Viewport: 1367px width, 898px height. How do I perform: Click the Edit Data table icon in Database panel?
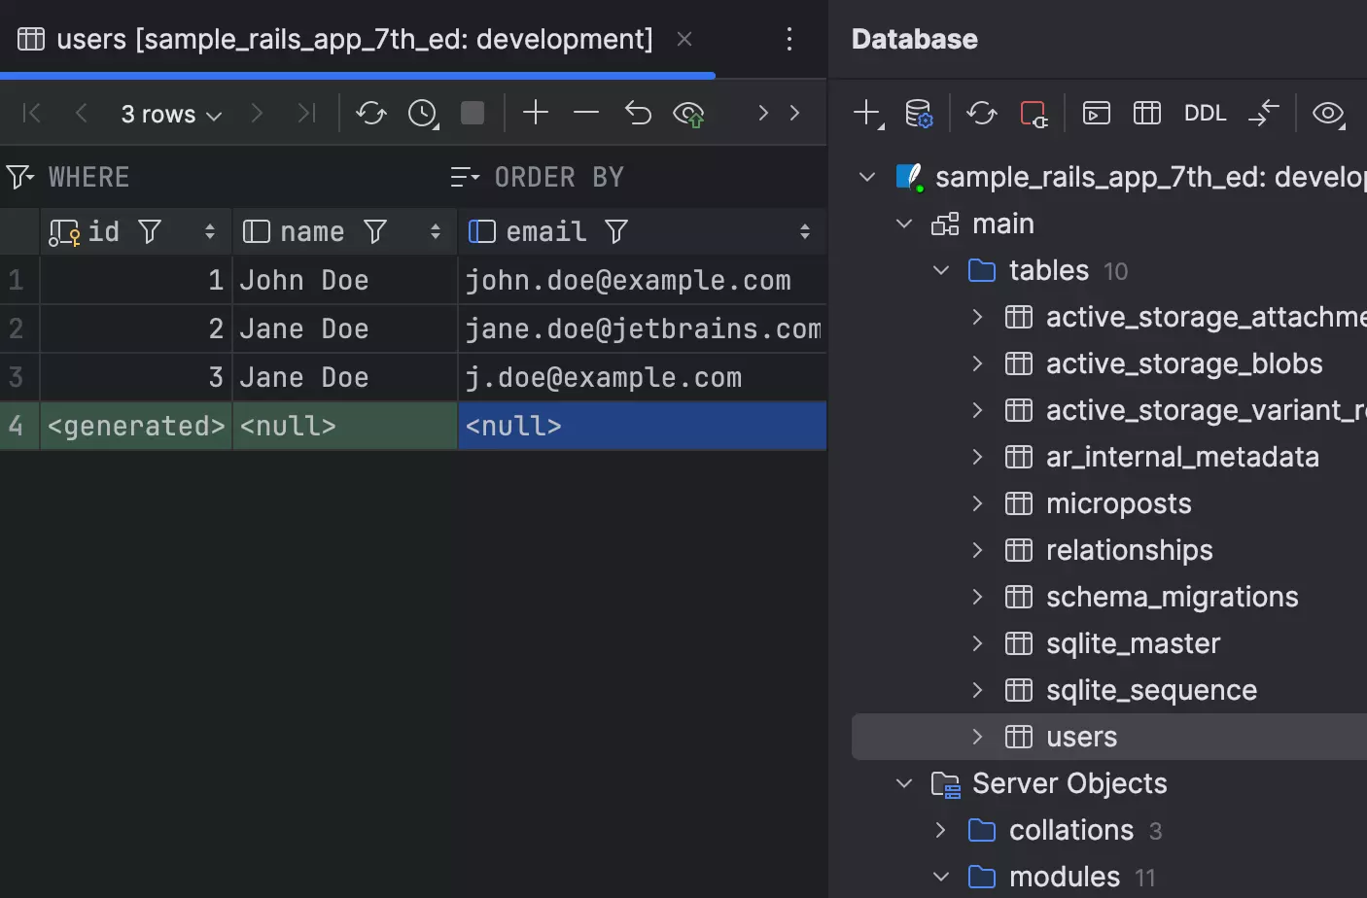[1147, 113]
